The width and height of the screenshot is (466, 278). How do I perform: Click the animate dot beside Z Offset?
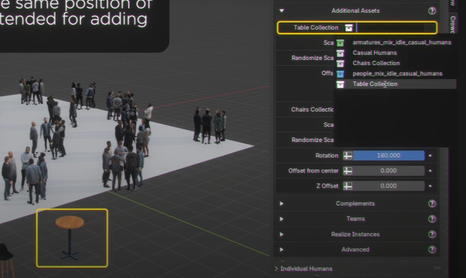431,186
